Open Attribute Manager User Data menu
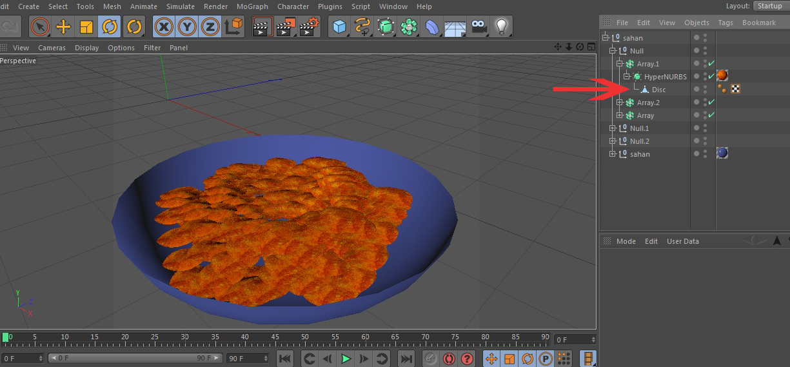 pyautogui.click(x=683, y=241)
